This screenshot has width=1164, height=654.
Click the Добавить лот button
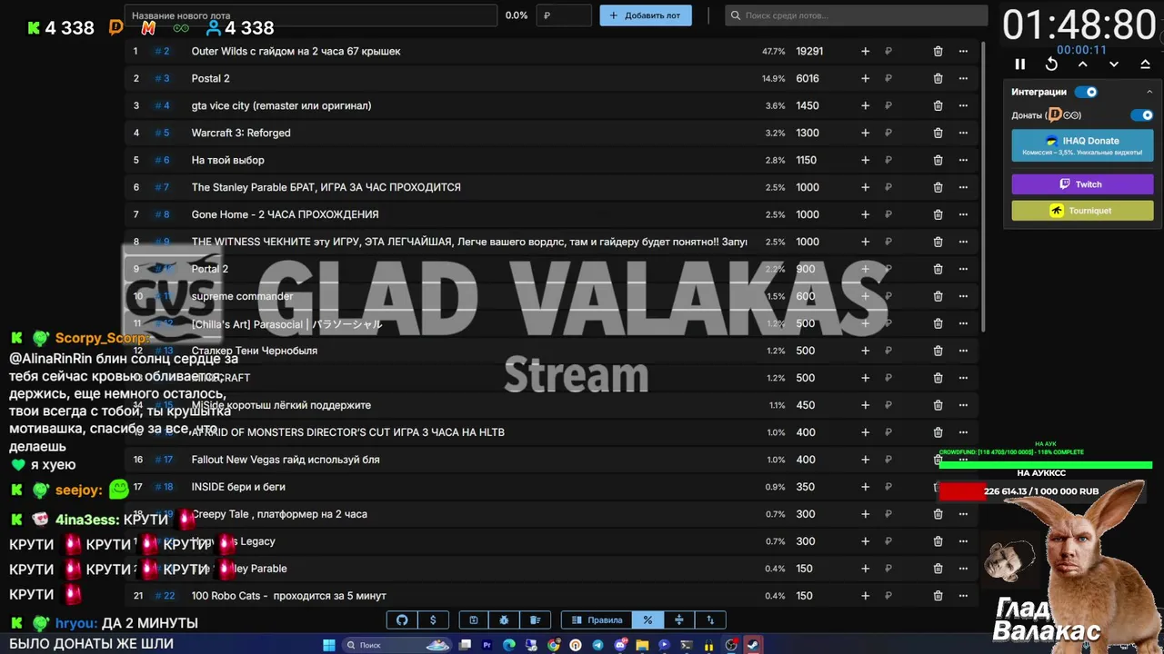(x=646, y=15)
